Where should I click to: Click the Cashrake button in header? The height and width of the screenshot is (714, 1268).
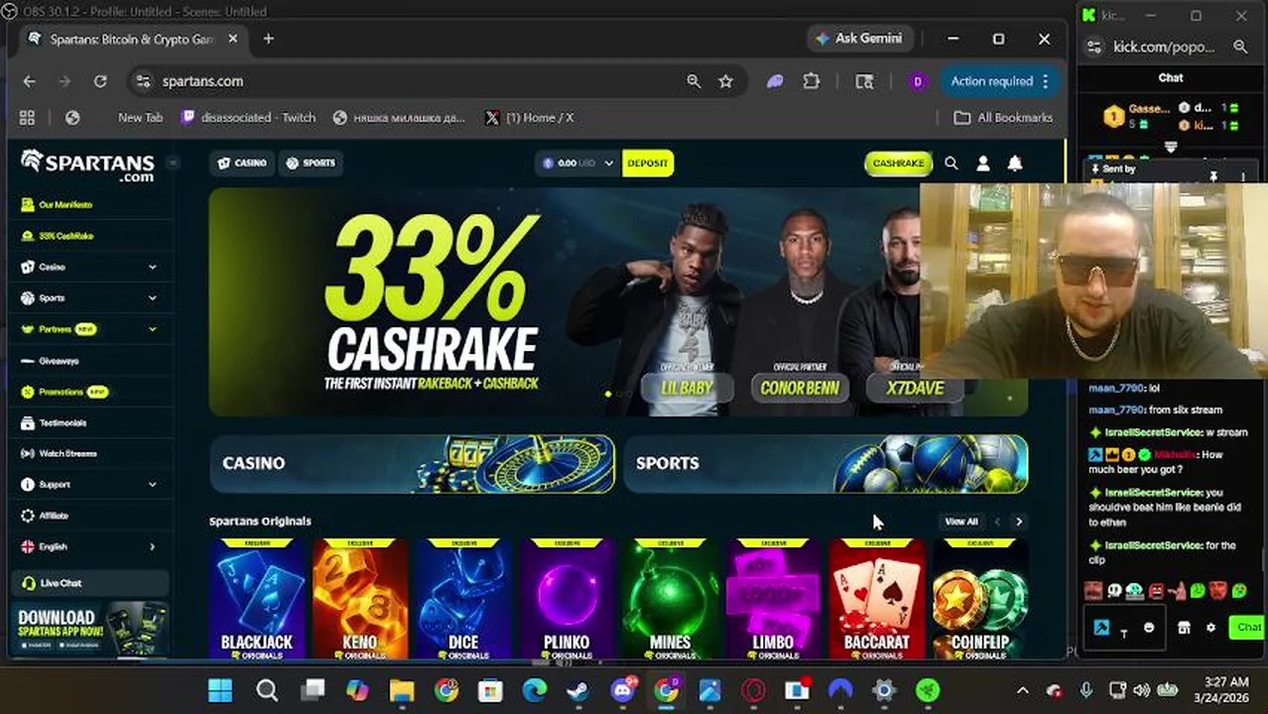click(x=898, y=163)
